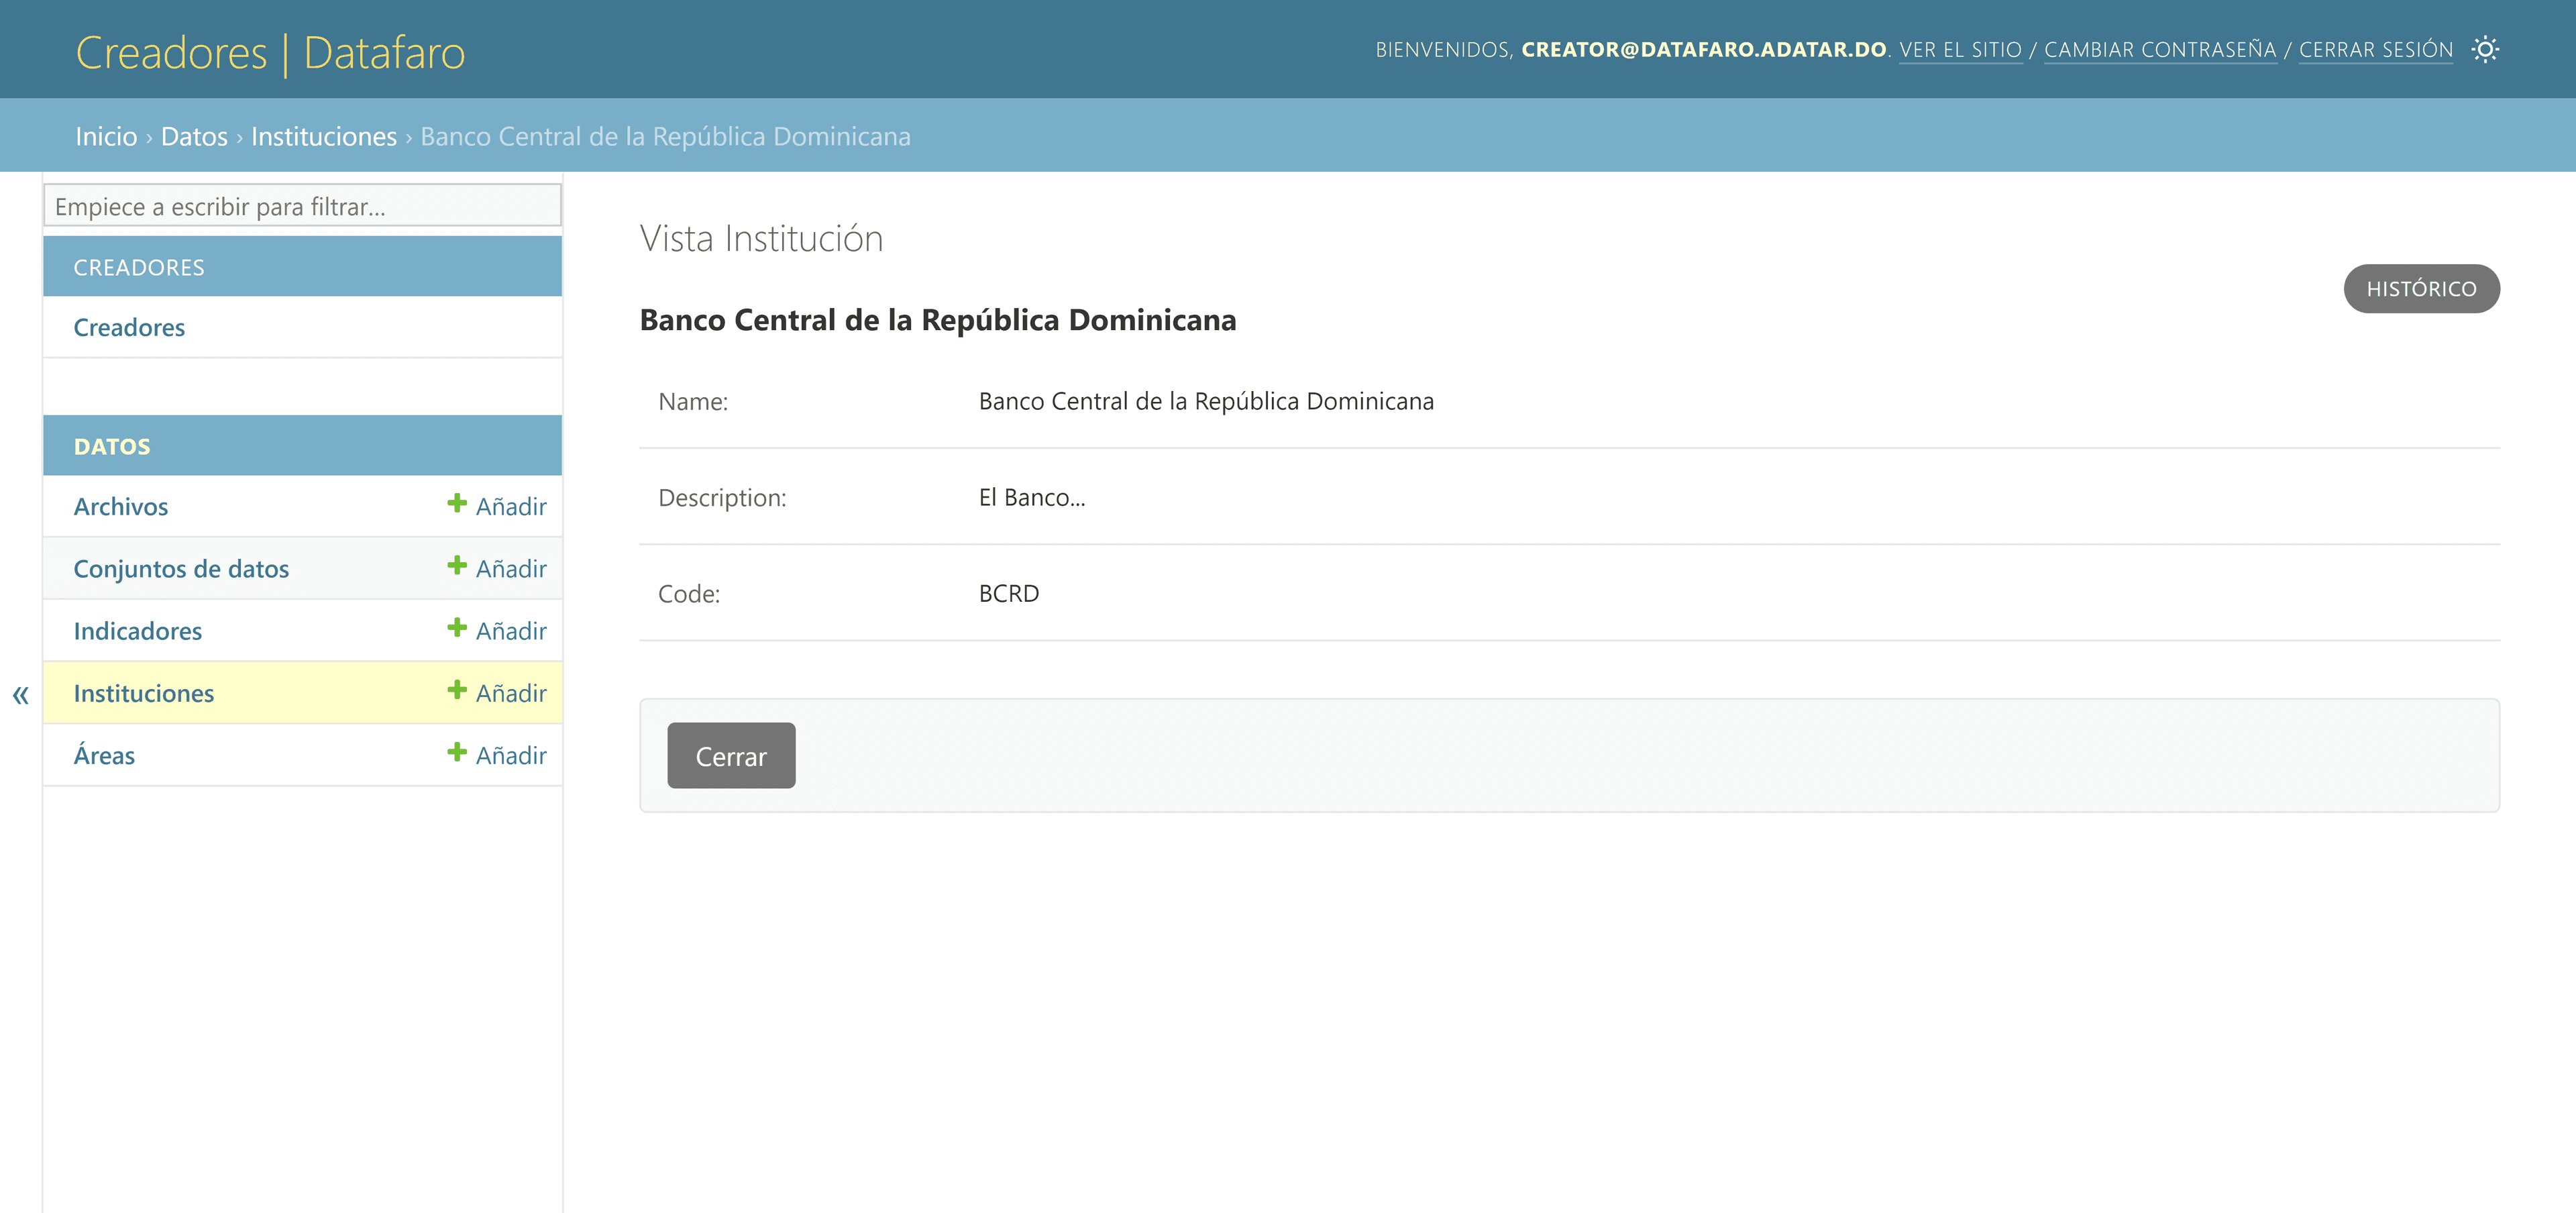Go to Instituciones breadcrumb

324,136
